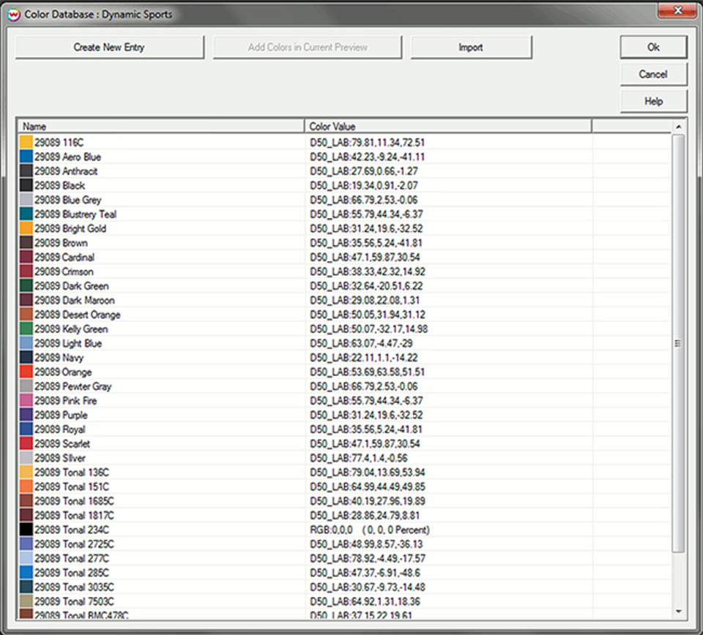Click the 29089 Pink Fire swatch
Viewport: 703px width, 635px height.
(x=26, y=401)
